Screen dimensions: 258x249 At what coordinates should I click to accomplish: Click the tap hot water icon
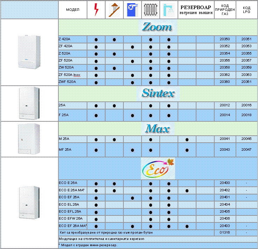point(169,10)
